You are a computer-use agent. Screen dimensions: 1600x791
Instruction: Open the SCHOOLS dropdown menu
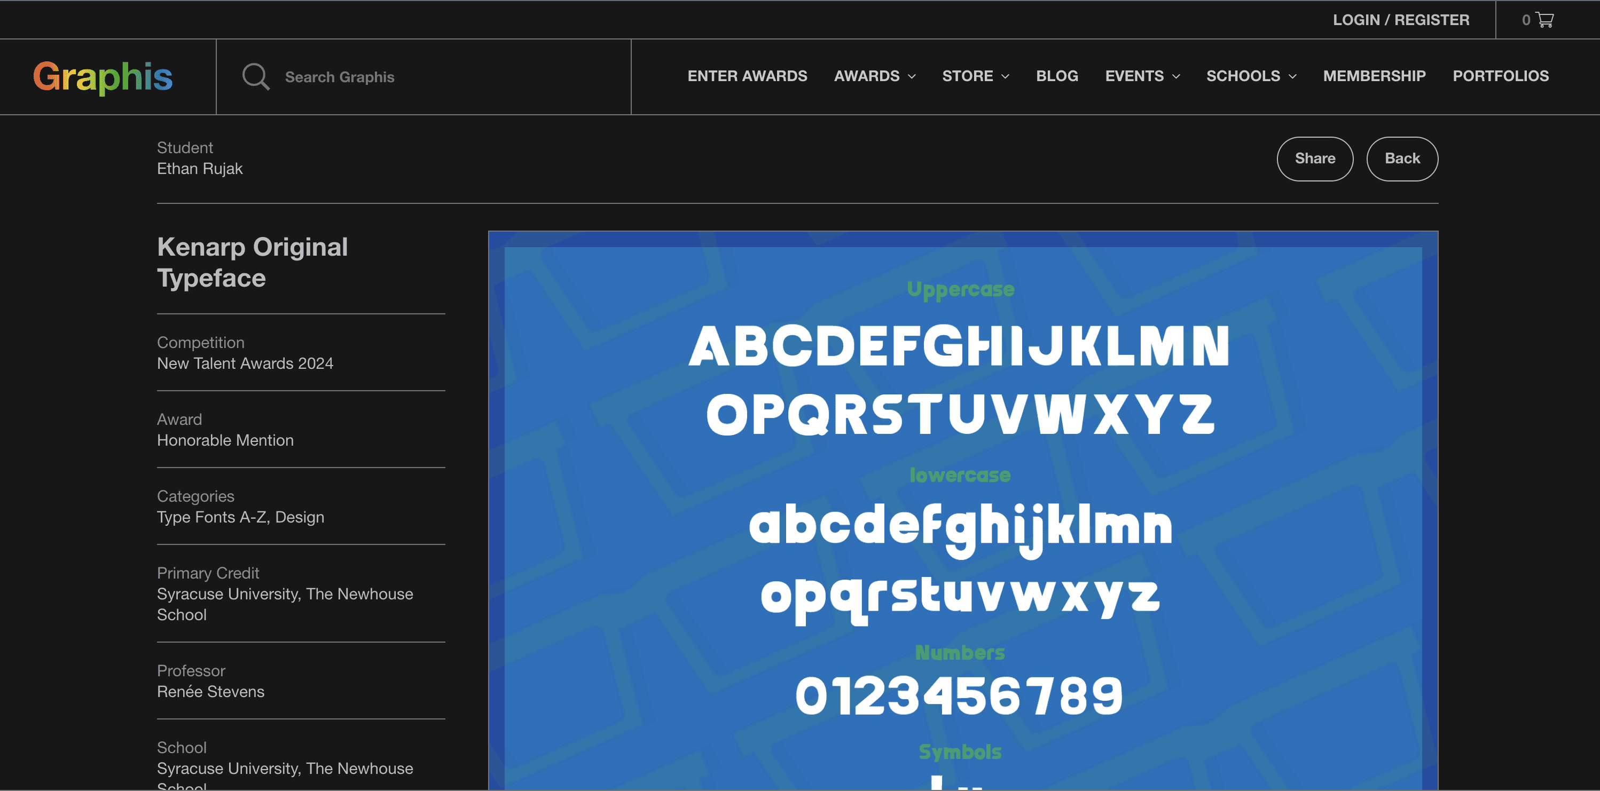click(x=1250, y=76)
